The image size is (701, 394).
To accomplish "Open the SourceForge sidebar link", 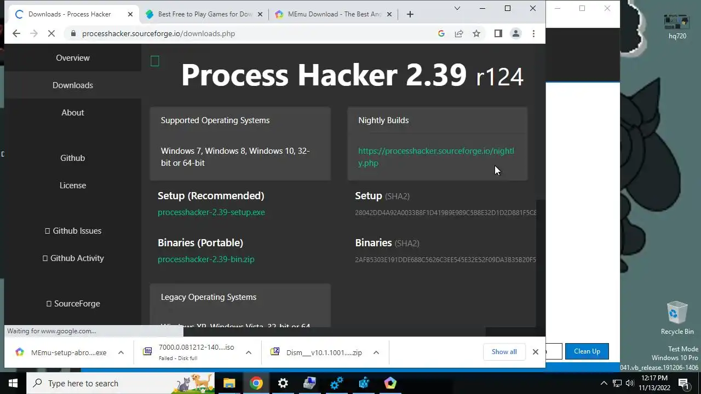I will pos(73,303).
